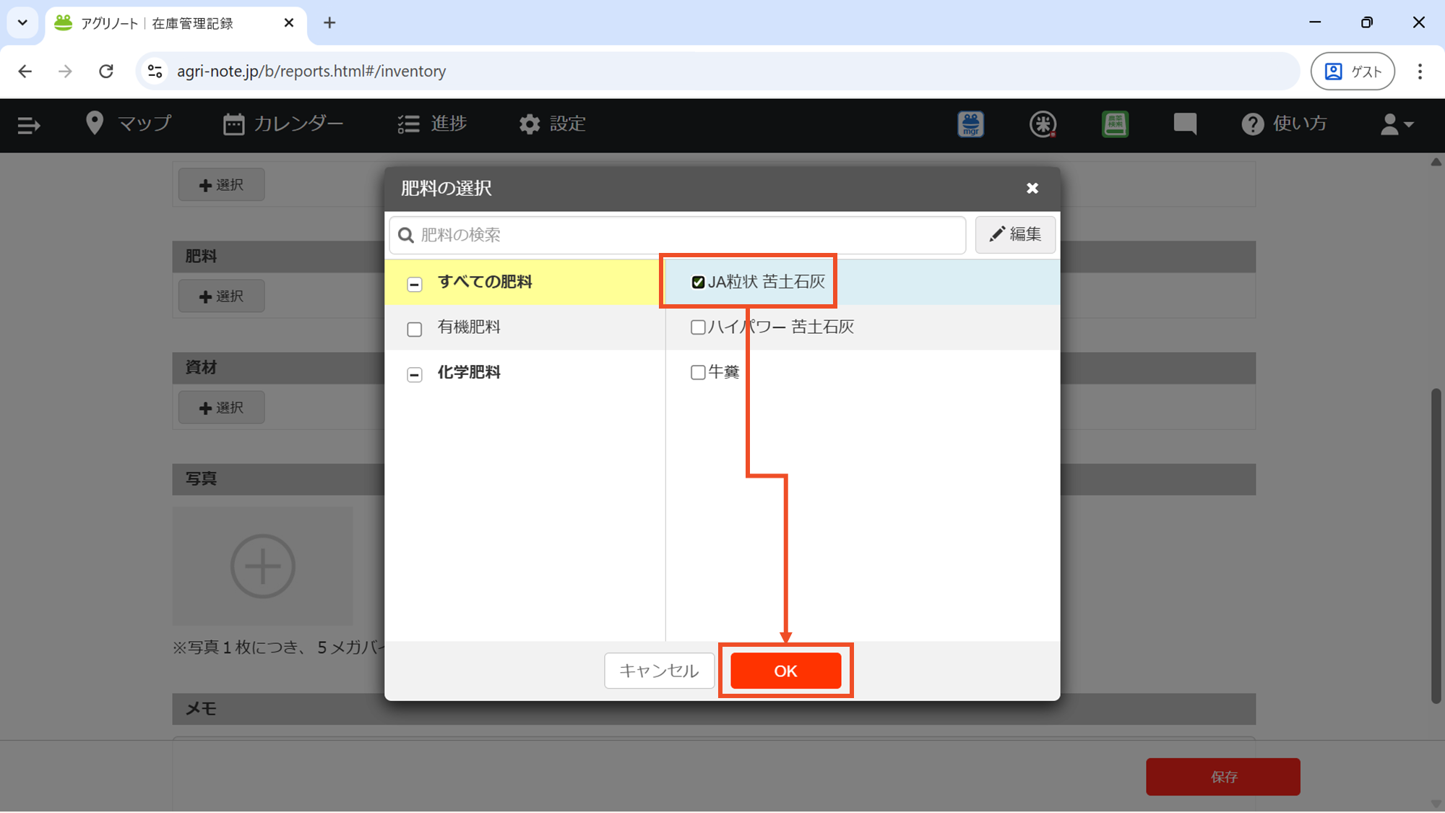Click the page vertical scrollbar thumb
The image size is (1445, 813).
point(1436,546)
